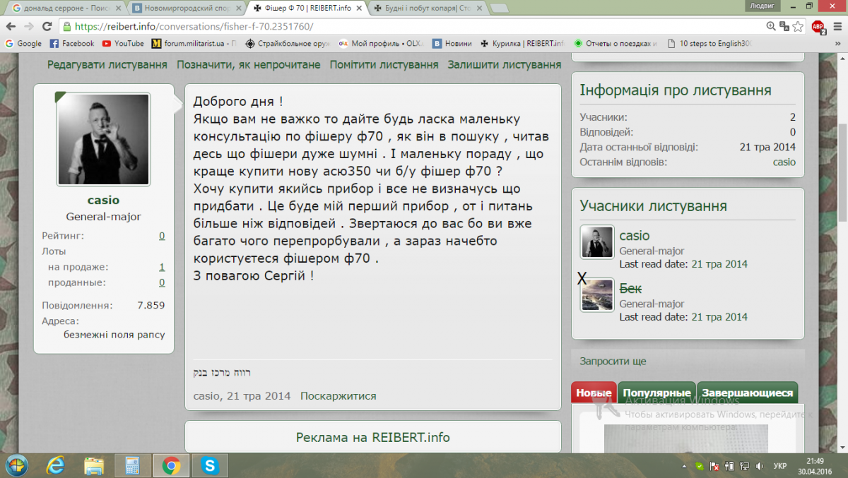
Task: Open the Новини VK bookmark
Action: 452,43
